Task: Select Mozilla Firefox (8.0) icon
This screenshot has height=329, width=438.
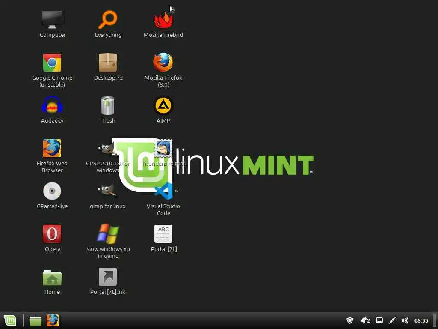Action: click(x=163, y=63)
